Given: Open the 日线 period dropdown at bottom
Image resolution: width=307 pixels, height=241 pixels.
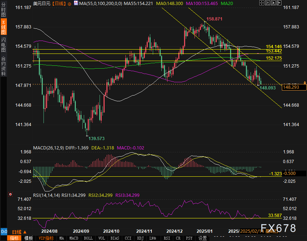Looking at the screenshot, I should point(19,232).
